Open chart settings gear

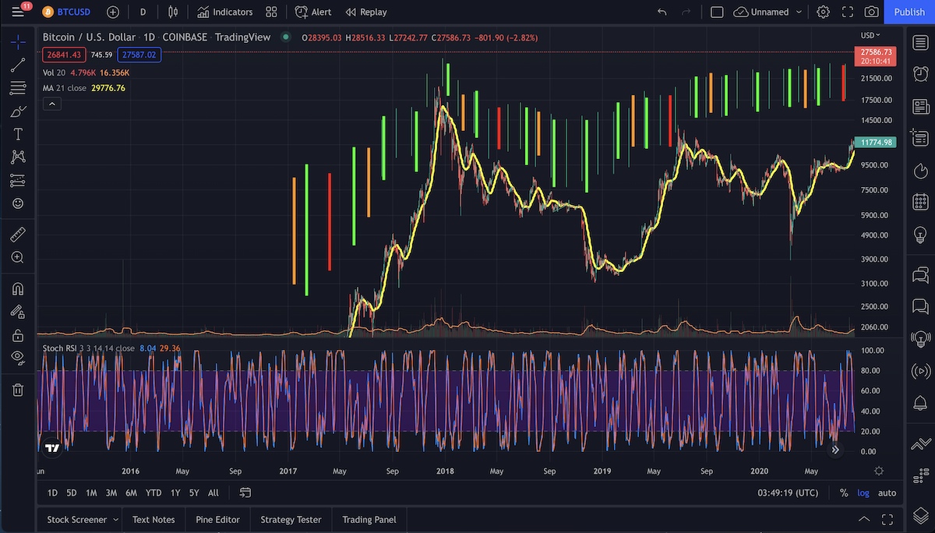point(824,12)
